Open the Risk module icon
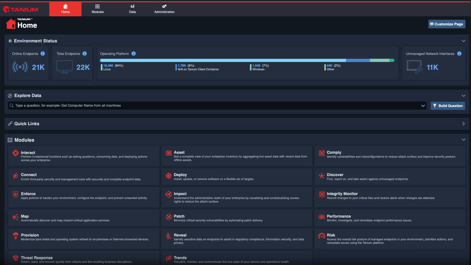The width and height of the screenshot is (471, 265). [x=321, y=236]
